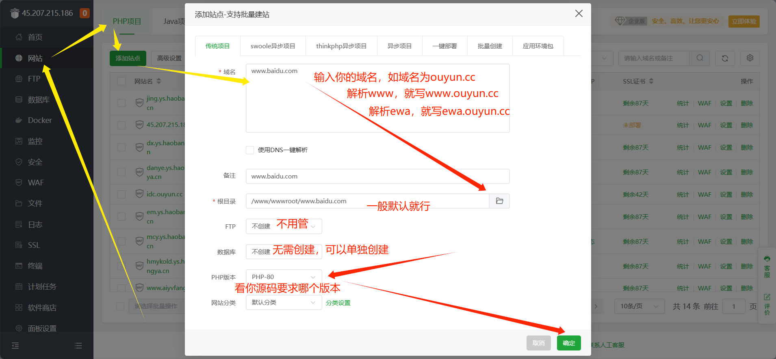
Task: Check the row checkbox for danye.ys.hao site
Action: click(121, 172)
